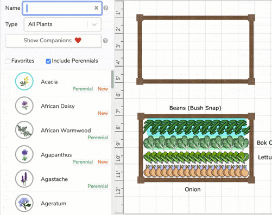Select the lettuce plant row

click(197, 158)
